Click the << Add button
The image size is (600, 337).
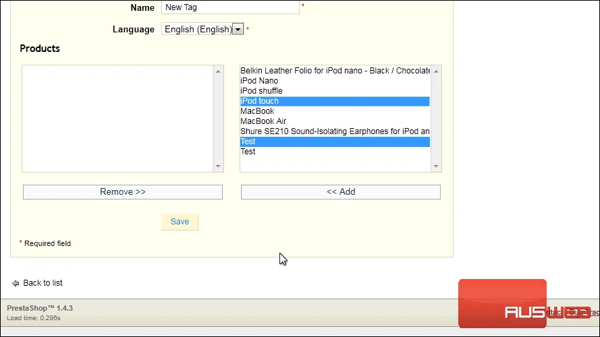tap(341, 192)
